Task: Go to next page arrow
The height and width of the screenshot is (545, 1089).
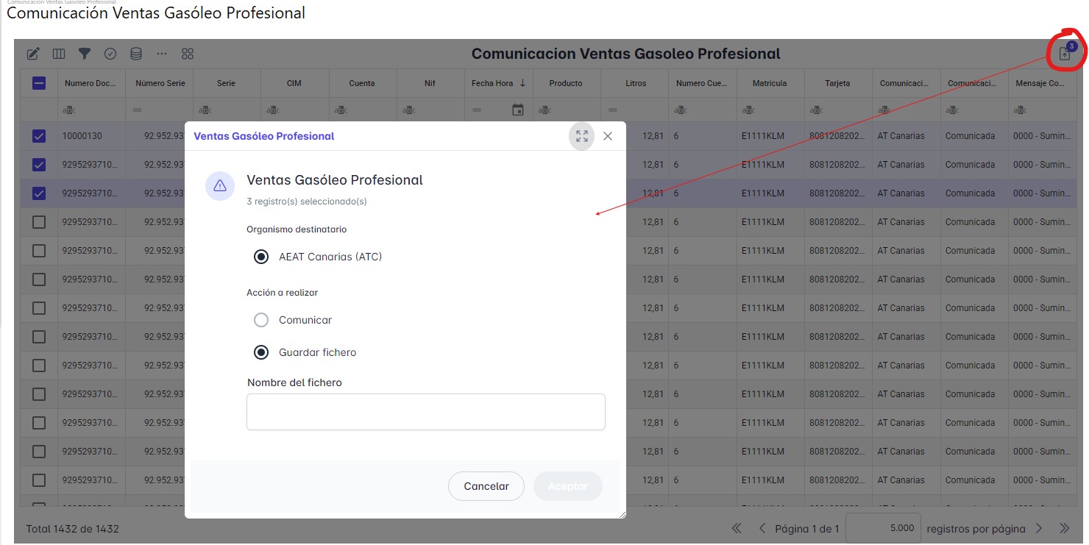Action: 1039,528
